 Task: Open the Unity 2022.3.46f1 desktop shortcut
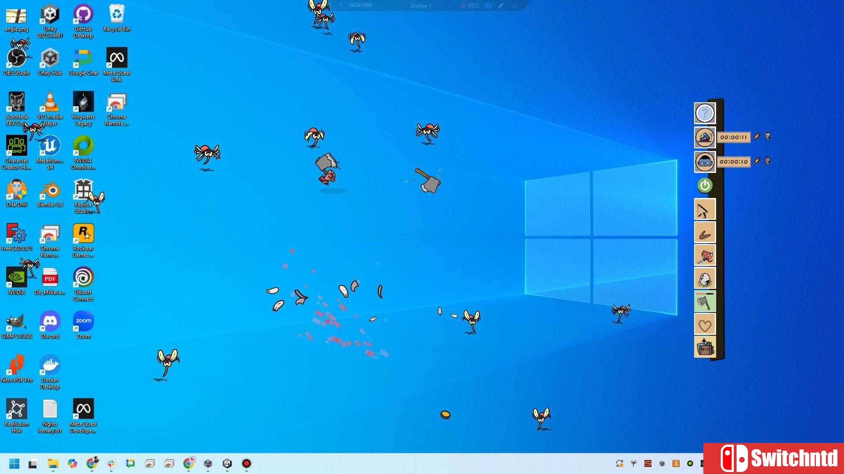coord(50,21)
